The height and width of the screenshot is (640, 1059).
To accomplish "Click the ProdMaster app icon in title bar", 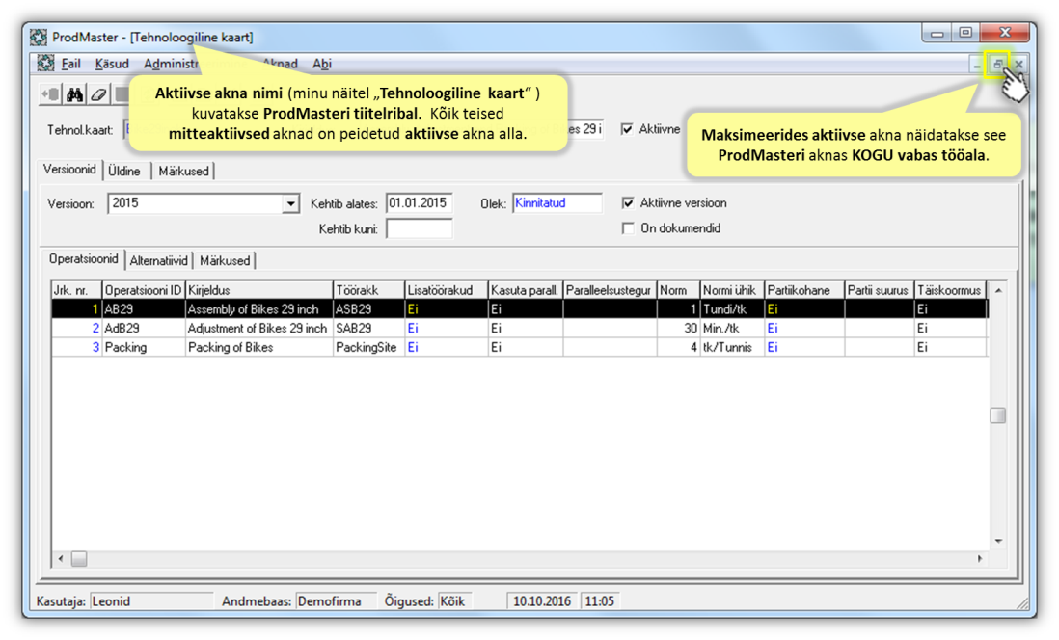I will (39, 38).
